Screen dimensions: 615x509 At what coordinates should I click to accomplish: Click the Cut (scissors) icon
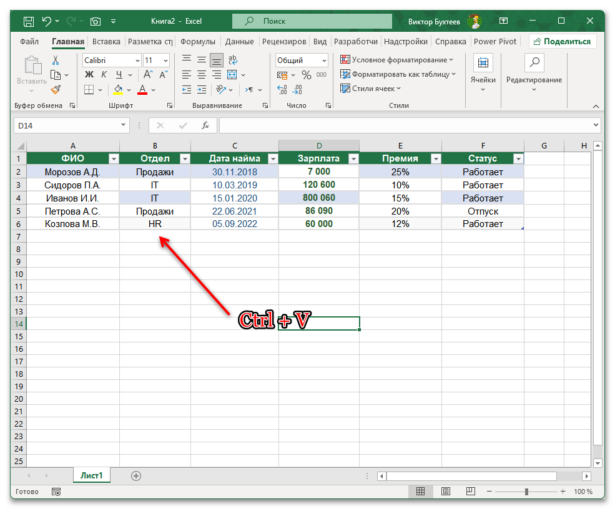coord(55,61)
